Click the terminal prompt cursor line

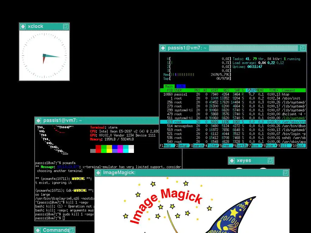(x=50, y=218)
